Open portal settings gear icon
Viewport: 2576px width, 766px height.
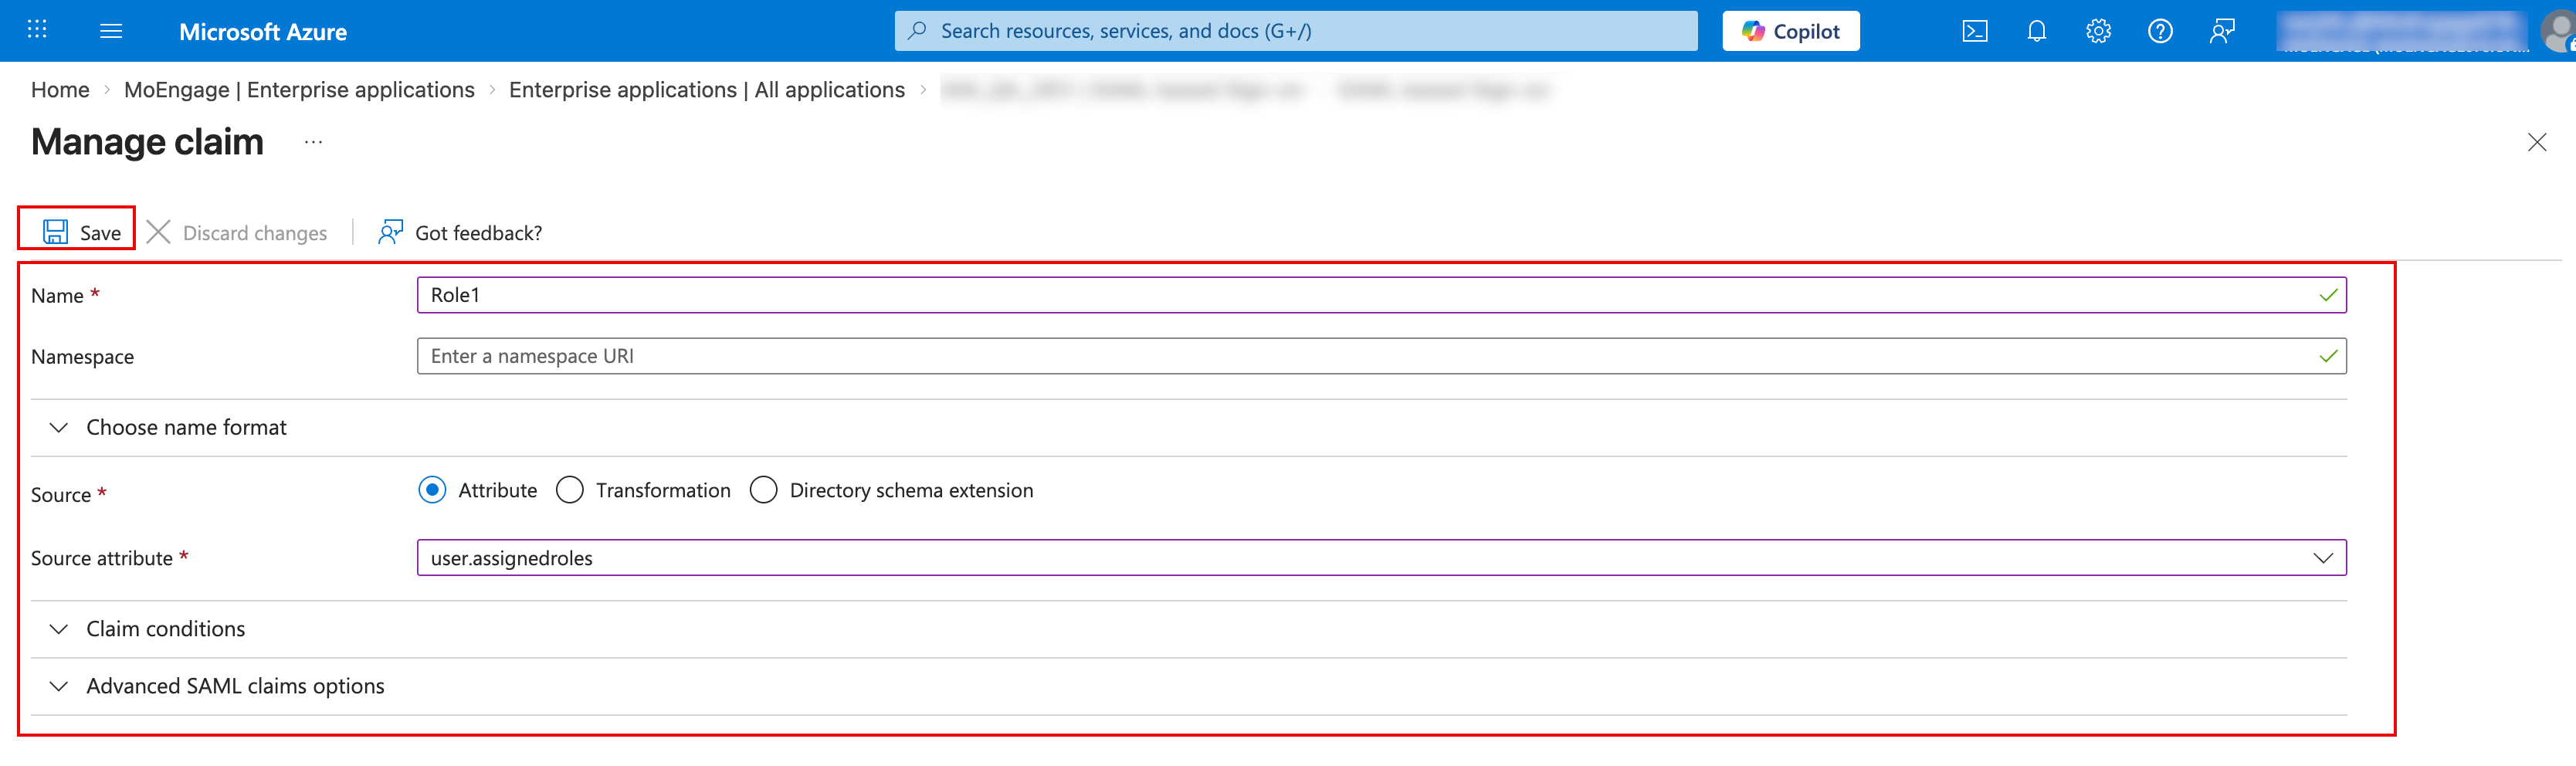[2098, 31]
